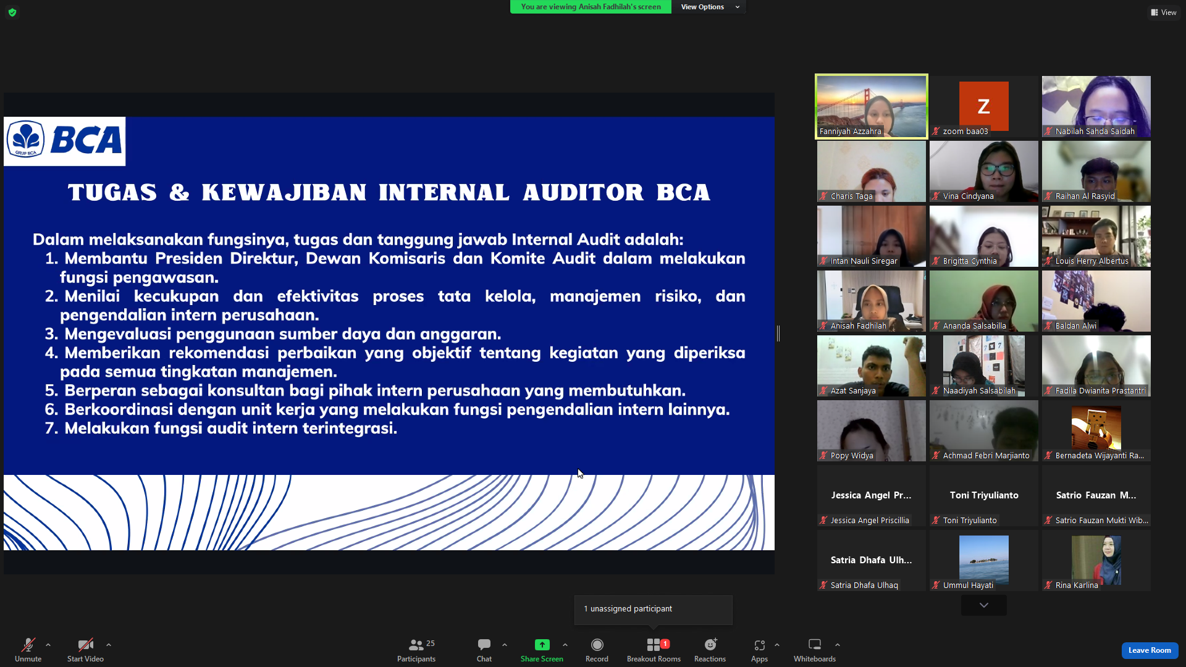Select Vina Cindyana's video tile

(984, 171)
